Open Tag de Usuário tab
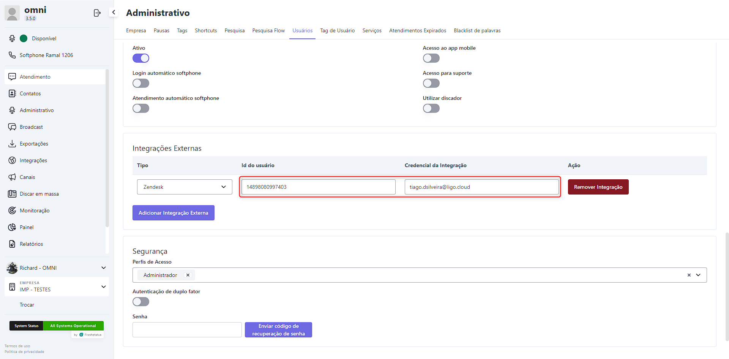Viewport: 729px width, 359px height. click(x=338, y=30)
